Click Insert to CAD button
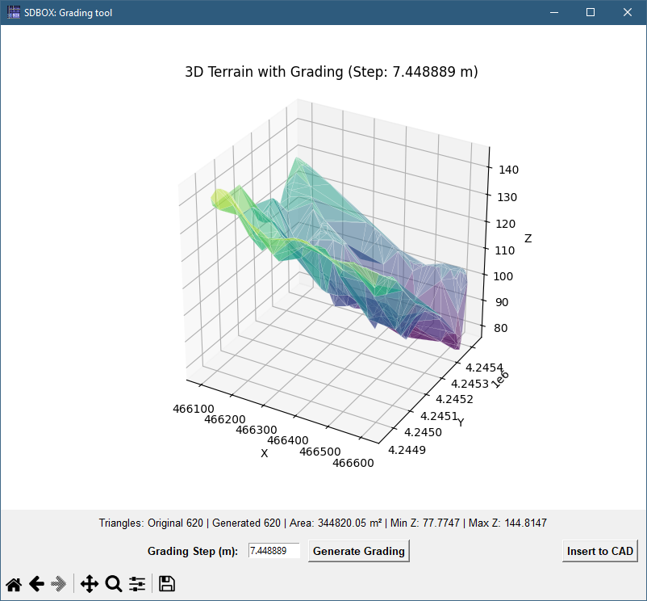This screenshot has width=647, height=601. click(600, 551)
